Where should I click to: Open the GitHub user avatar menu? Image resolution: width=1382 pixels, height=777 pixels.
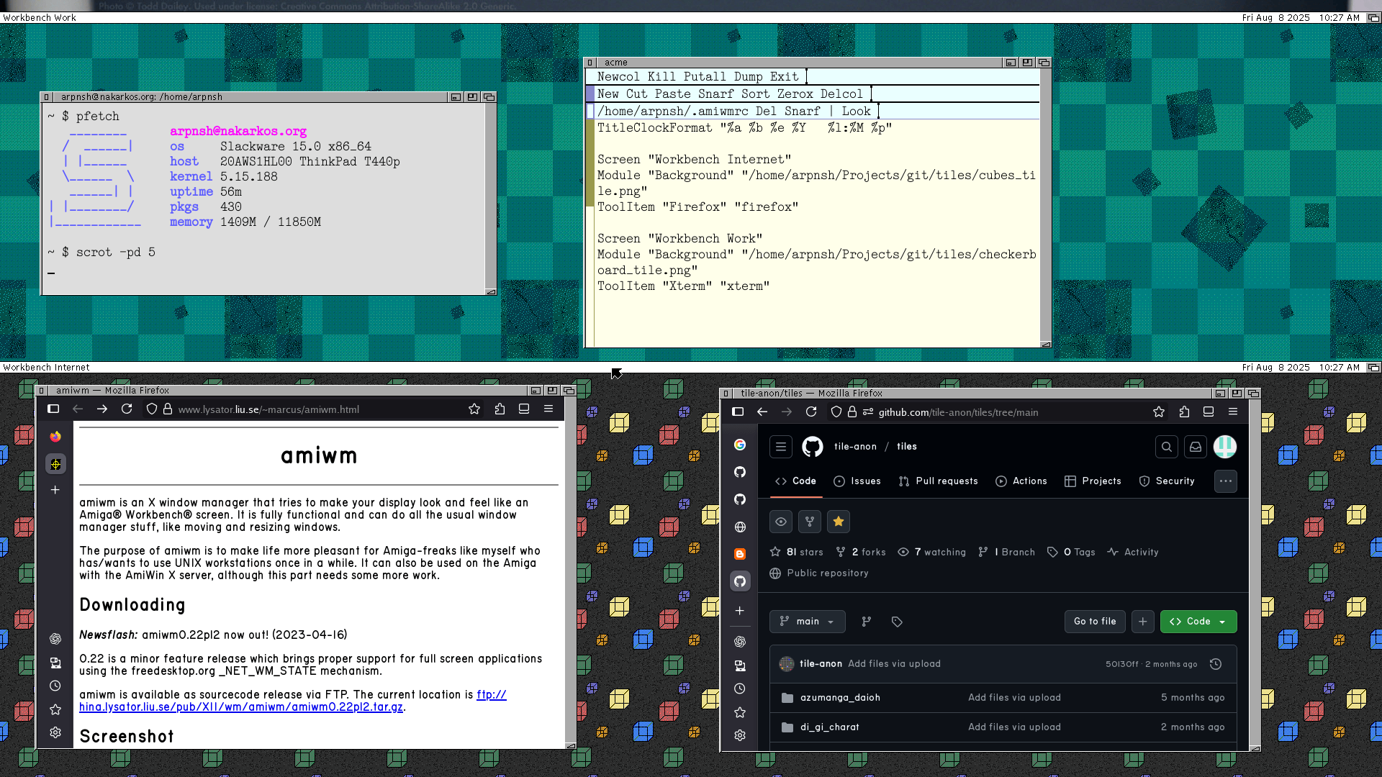pyautogui.click(x=1225, y=447)
